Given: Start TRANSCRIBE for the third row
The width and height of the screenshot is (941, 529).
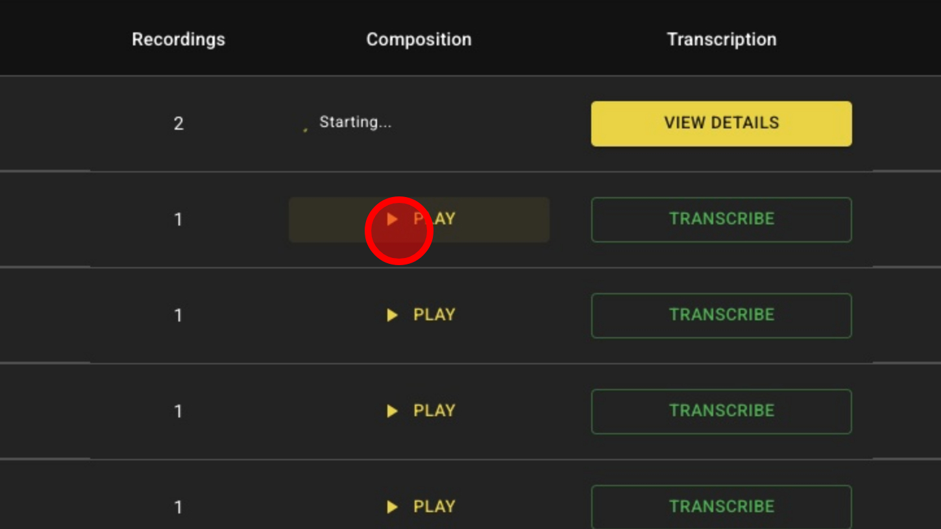Looking at the screenshot, I should coord(721,315).
